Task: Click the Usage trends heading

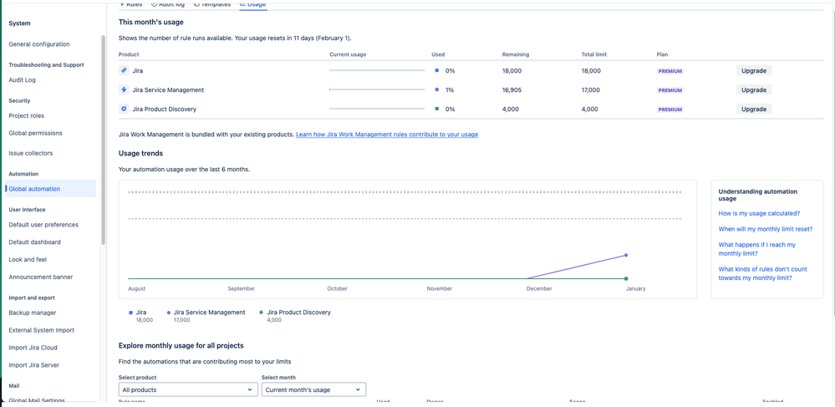Action: click(x=140, y=154)
